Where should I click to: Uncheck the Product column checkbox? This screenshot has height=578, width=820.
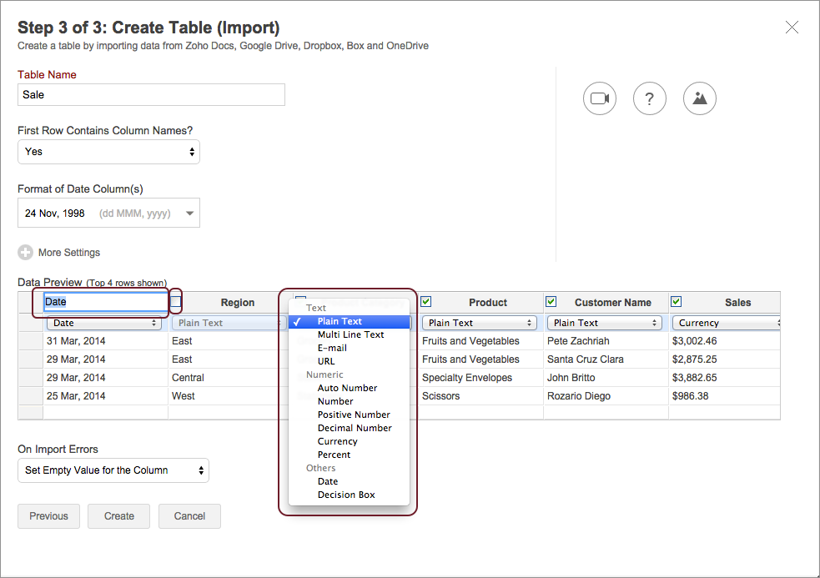pos(426,302)
